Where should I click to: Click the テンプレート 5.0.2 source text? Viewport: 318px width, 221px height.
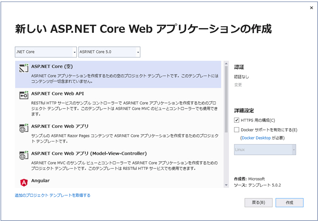(264, 185)
